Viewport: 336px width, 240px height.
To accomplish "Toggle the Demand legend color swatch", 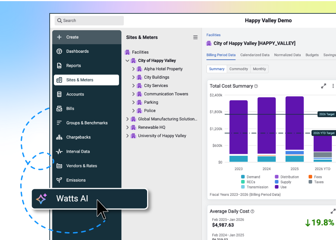I will point(243,177).
